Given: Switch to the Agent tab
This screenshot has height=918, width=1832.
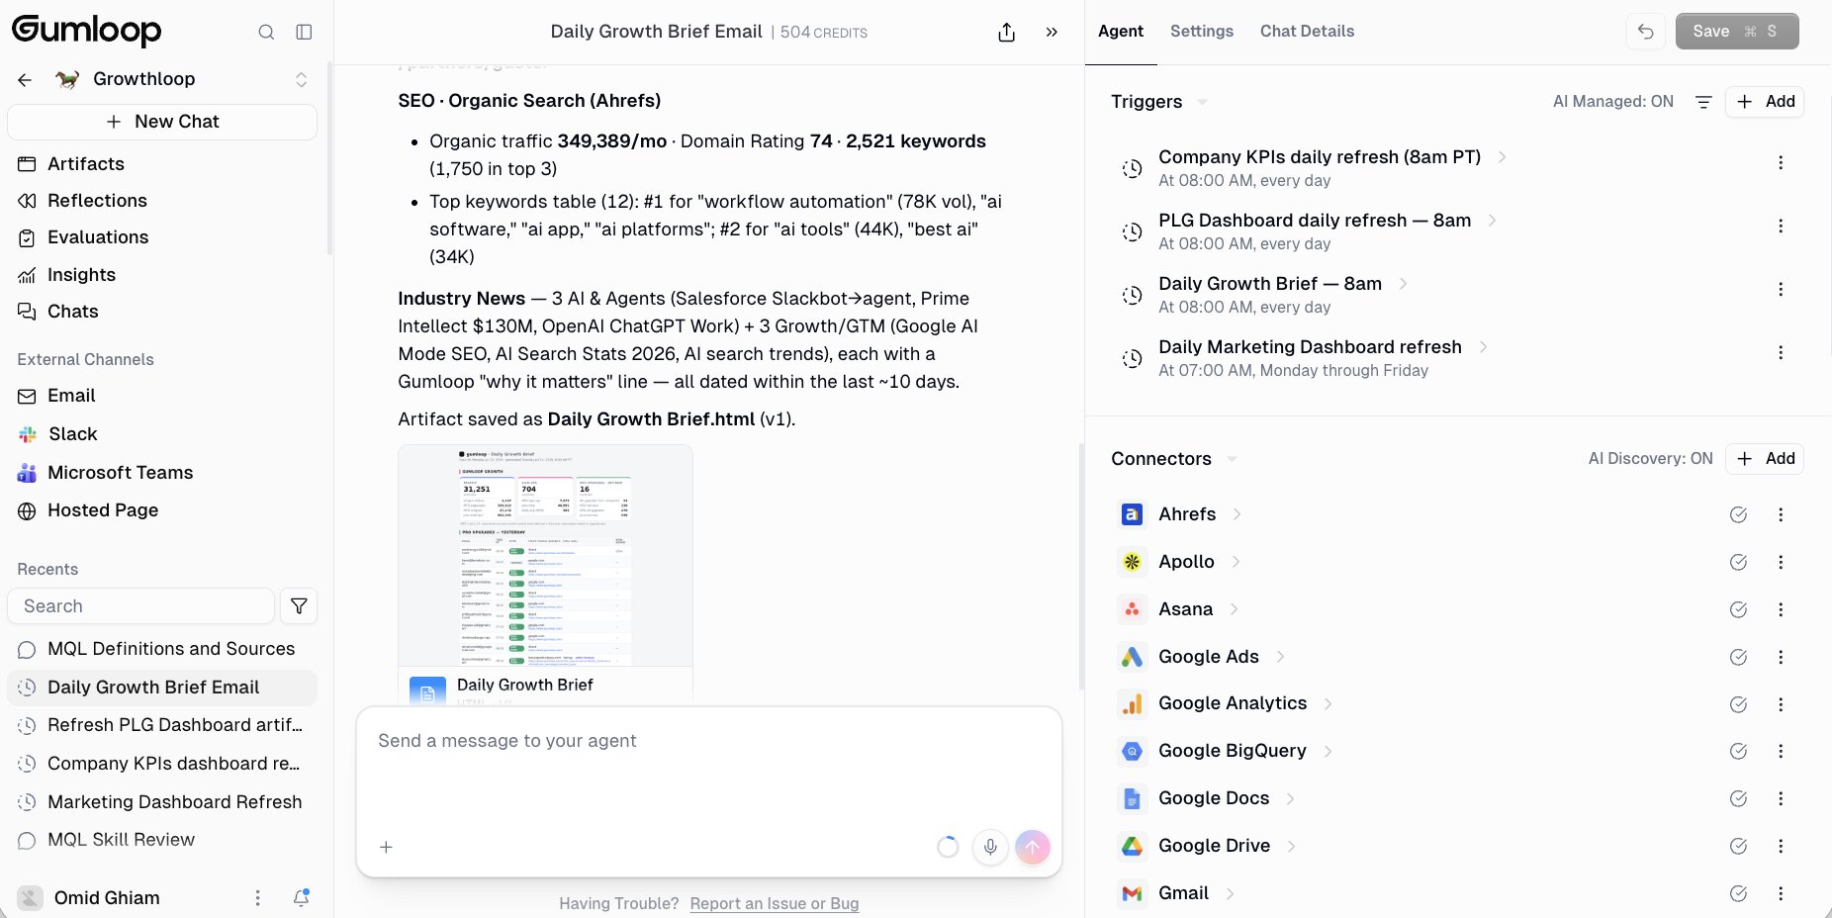Looking at the screenshot, I should (1121, 32).
